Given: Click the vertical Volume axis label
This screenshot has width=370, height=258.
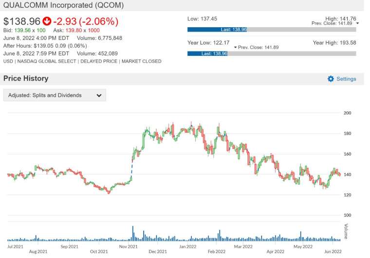Looking at the screenshot, I should [x=346, y=231].
